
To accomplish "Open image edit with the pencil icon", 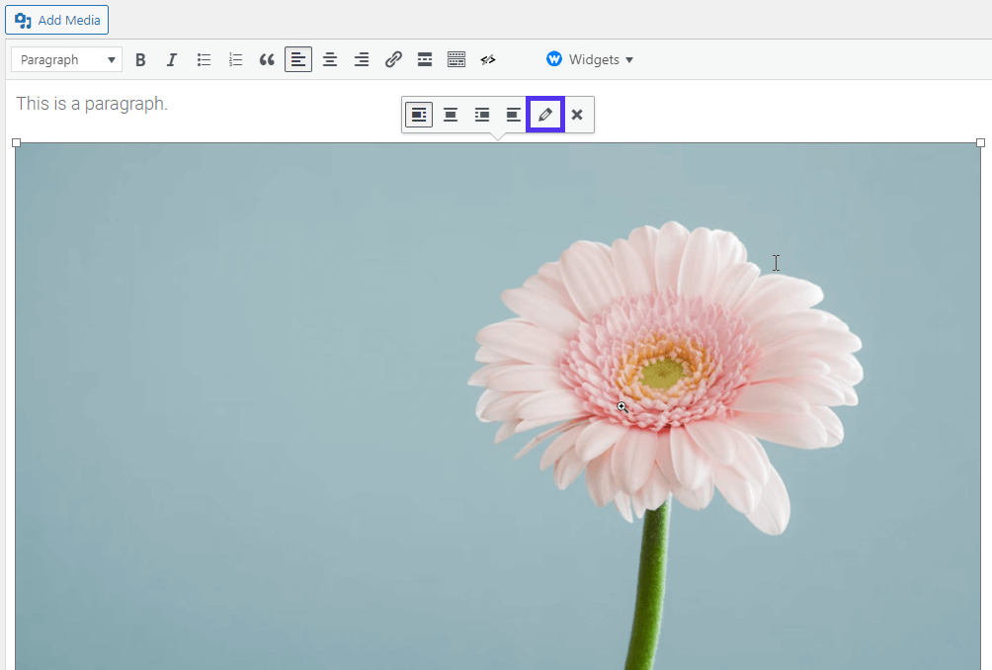I will [x=544, y=115].
